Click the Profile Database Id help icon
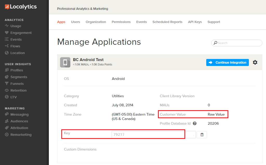The image size is (266, 165). (195, 124)
